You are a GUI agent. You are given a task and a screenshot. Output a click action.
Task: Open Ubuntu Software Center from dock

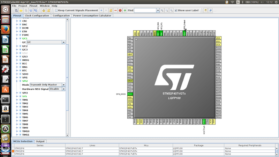tap(5, 89)
